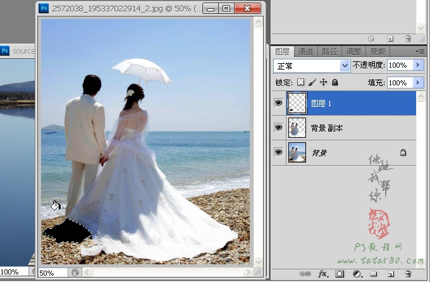Screen dimensions: 430x282
Task: Open the layer style fx menu
Action: point(322,274)
